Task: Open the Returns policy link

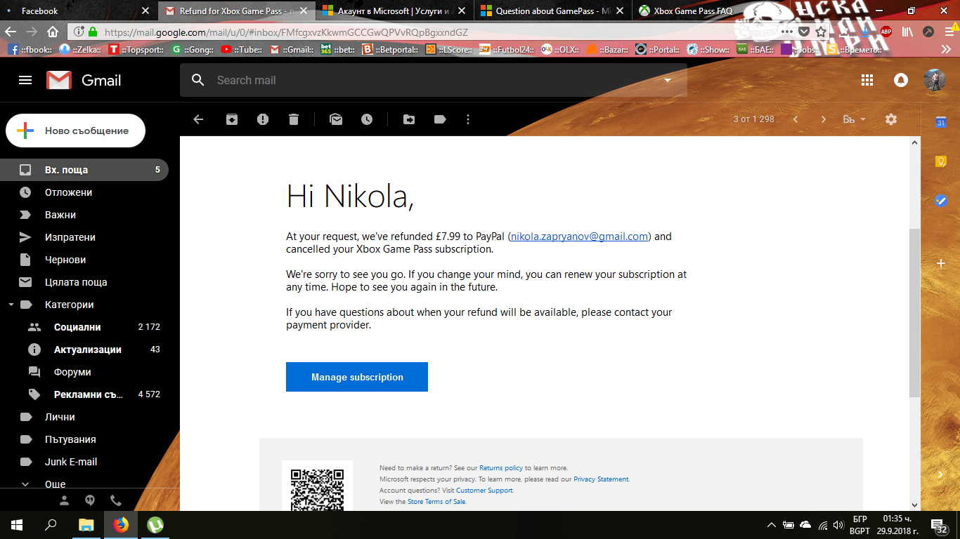Action: (501, 468)
